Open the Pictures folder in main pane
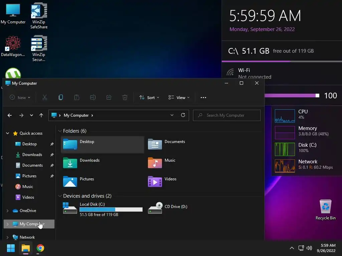Viewport: 342px width, 256px height. tap(78, 182)
